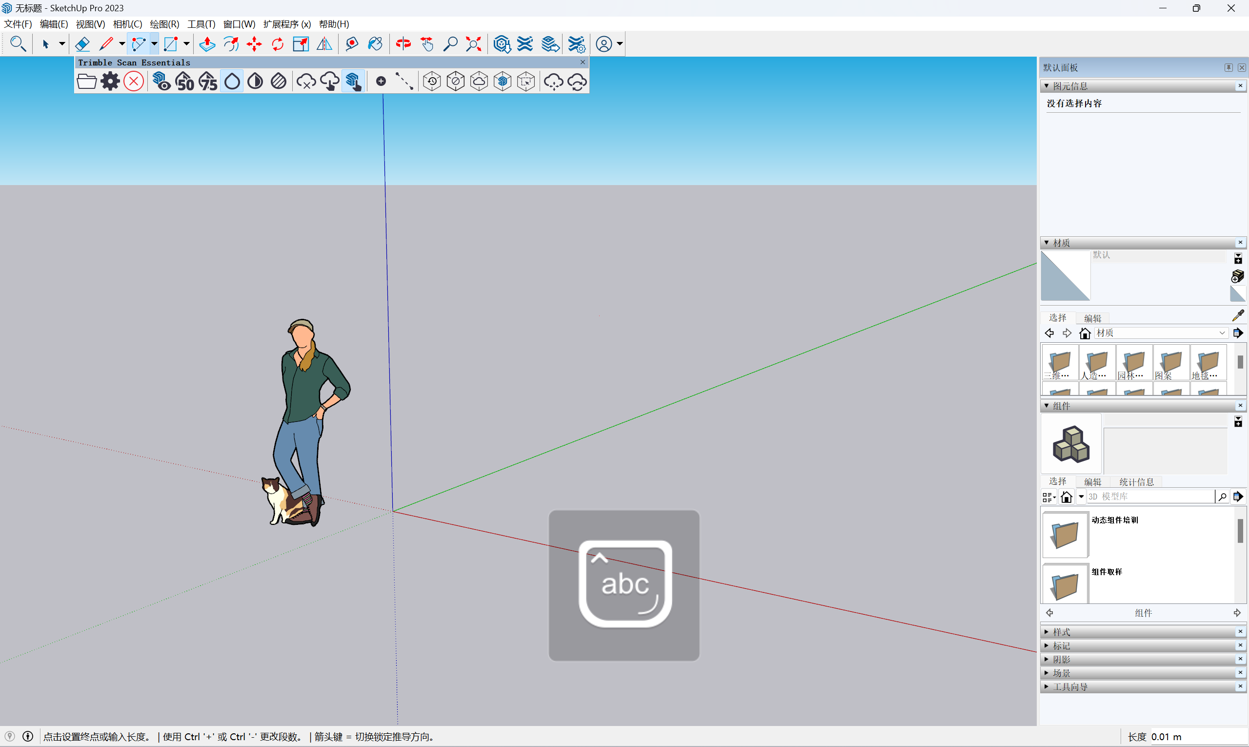Viewport: 1249px width, 747px height.
Task: Open the 相机(C) menu
Action: click(x=127, y=24)
